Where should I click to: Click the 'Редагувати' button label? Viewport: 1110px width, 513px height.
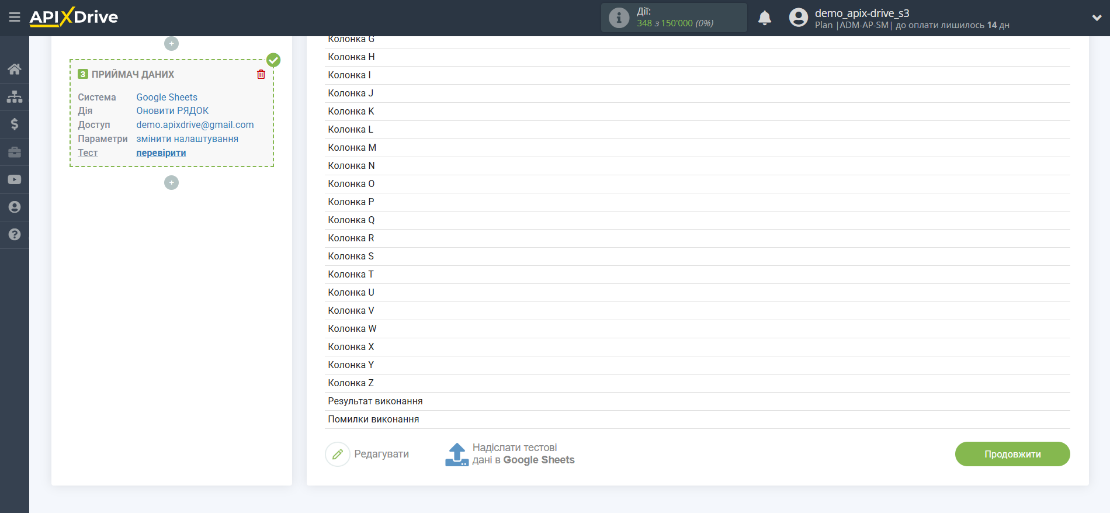click(381, 454)
